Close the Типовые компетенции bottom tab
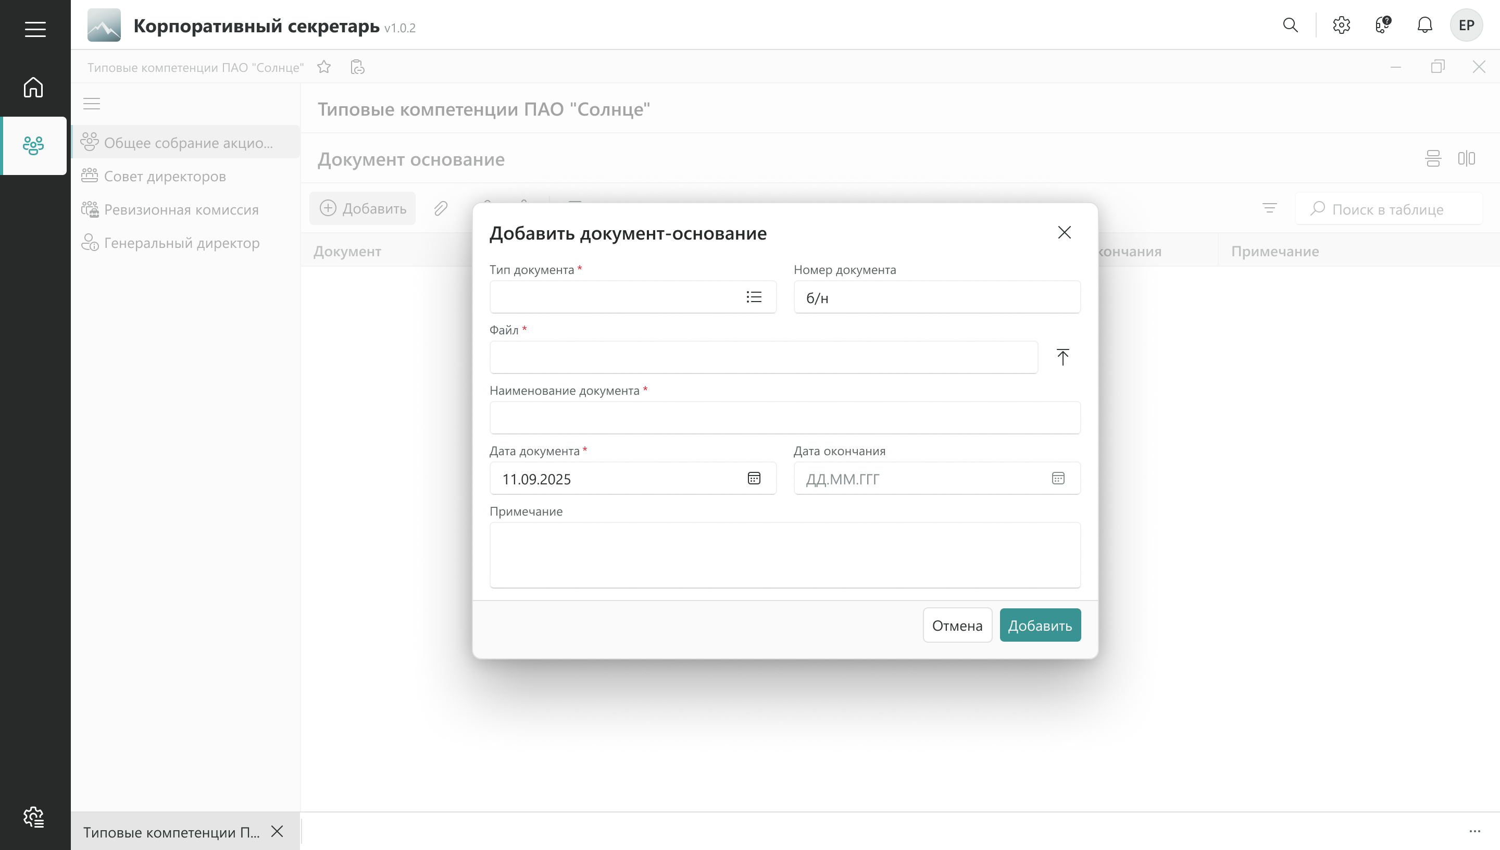 (277, 831)
